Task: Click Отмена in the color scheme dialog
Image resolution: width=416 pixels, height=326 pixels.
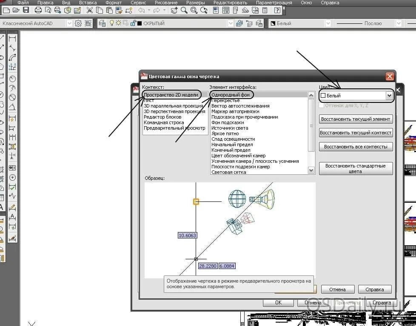Action: pyautogui.click(x=337, y=289)
